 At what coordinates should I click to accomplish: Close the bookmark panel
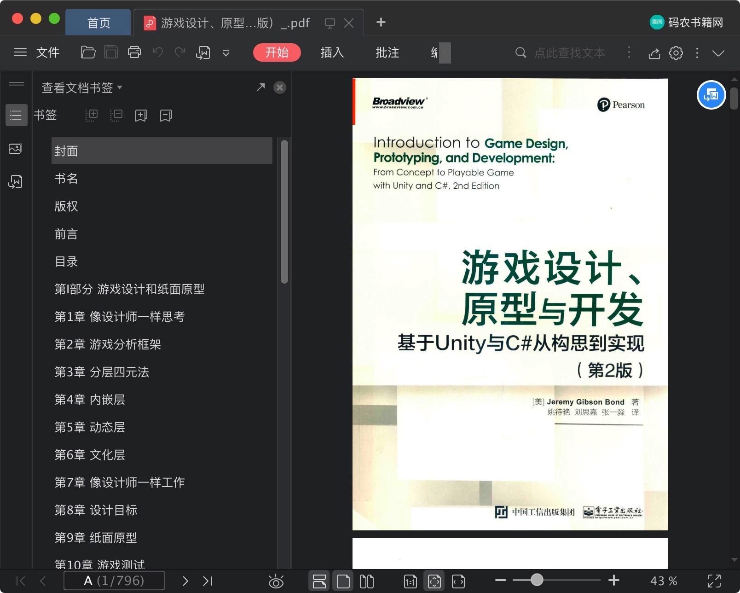pyautogui.click(x=279, y=87)
